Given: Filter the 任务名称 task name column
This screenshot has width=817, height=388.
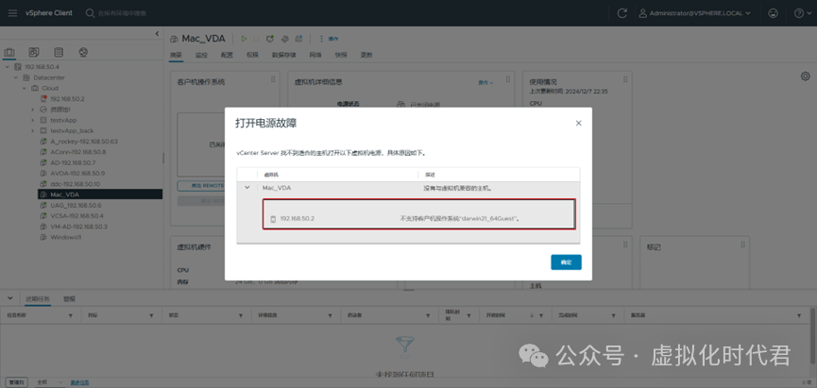Looking at the screenshot, I should coord(71,315).
